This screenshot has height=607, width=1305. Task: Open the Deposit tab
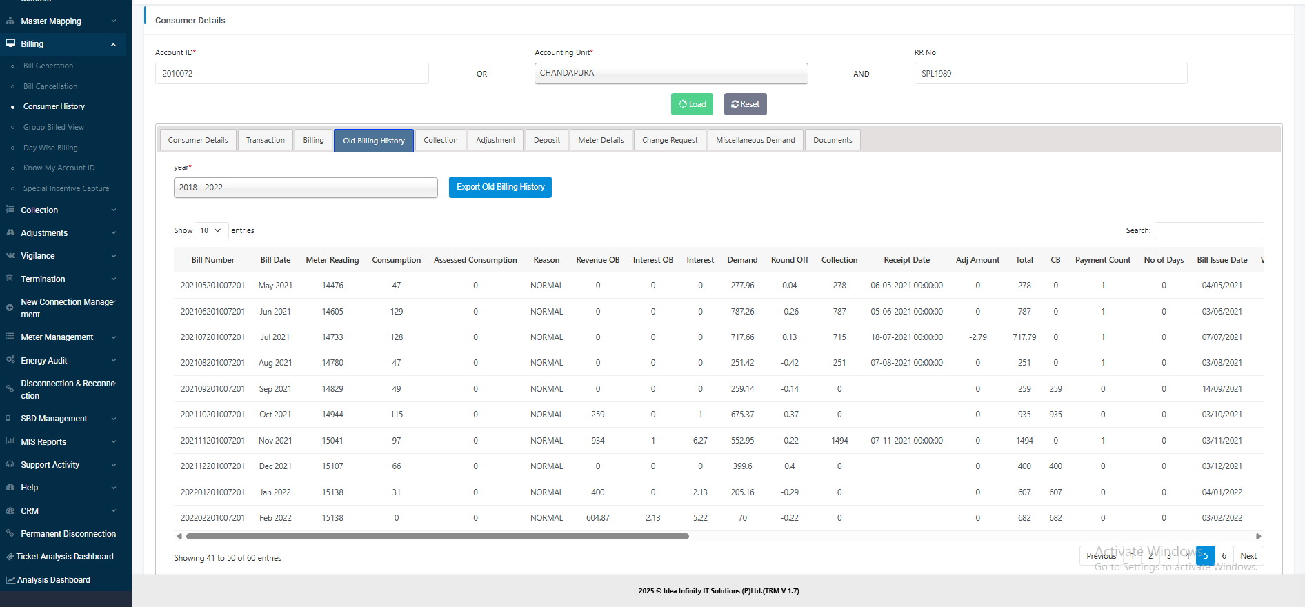pos(547,140)
